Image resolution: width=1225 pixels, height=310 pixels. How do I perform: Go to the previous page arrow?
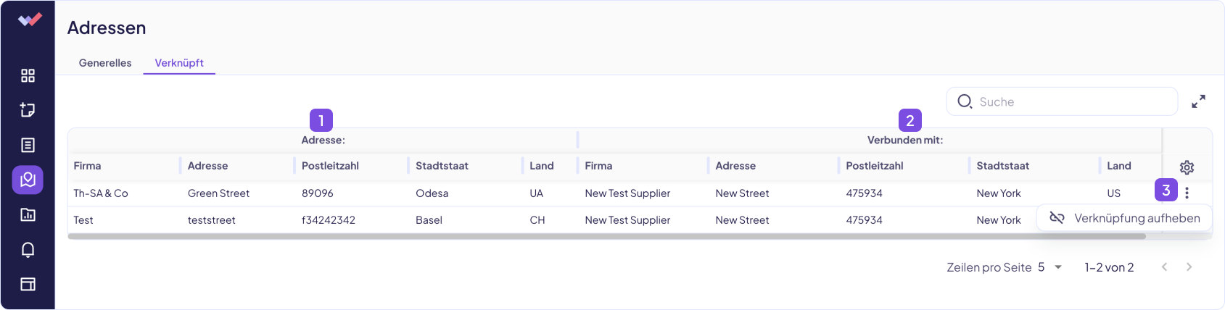click(x=1164, y=267)
